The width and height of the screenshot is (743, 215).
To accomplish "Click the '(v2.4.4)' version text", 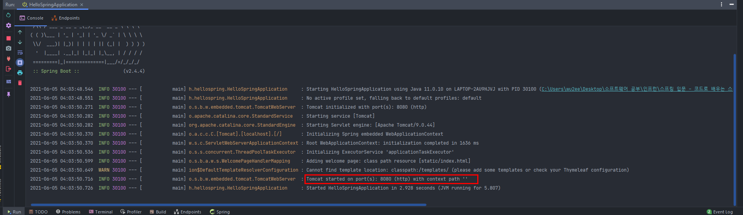I will pyautogui.click(x=134, y=71).
